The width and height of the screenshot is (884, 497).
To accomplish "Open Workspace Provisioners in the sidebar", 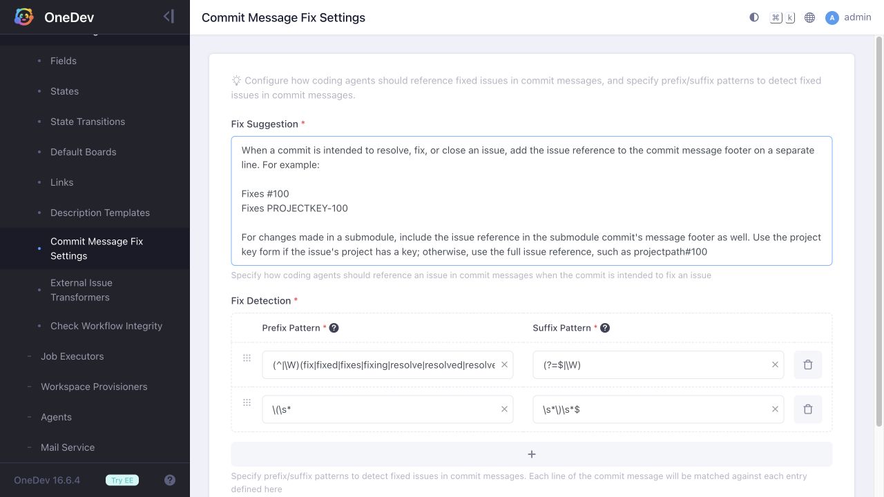I will (x=94, y=387).
